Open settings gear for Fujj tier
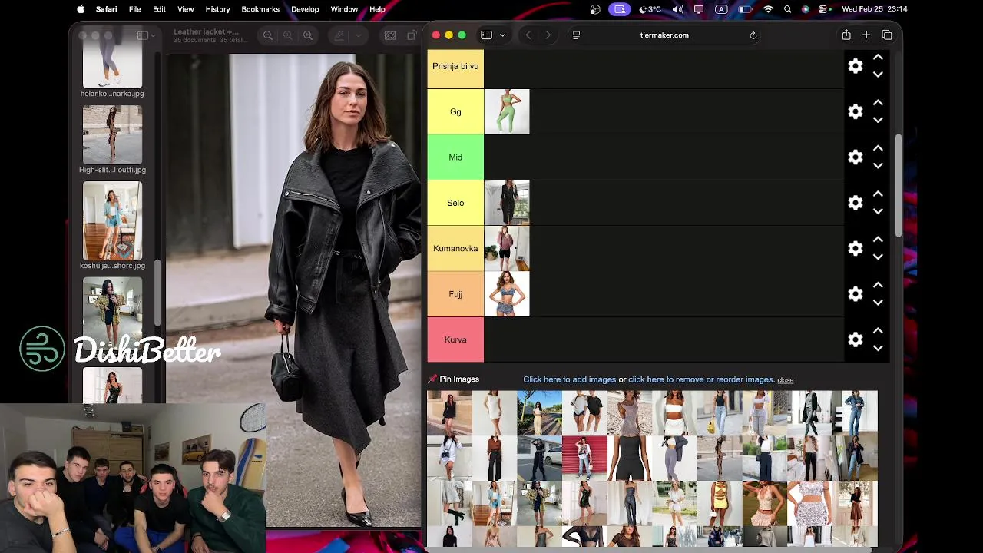The height and width of the screenshot is (553, 983). [856, 294]
